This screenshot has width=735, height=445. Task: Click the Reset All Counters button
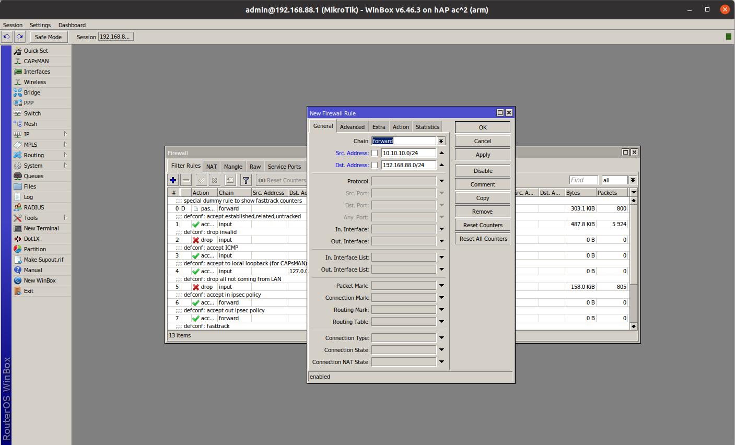[x=483, y=239]
